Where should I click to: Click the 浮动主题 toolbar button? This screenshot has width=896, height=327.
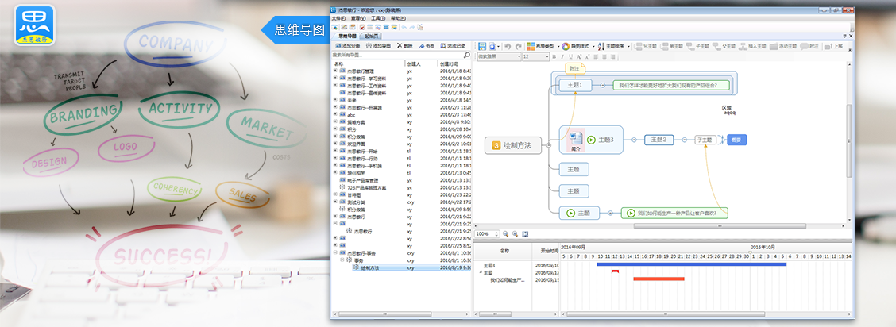pos(783,46)
